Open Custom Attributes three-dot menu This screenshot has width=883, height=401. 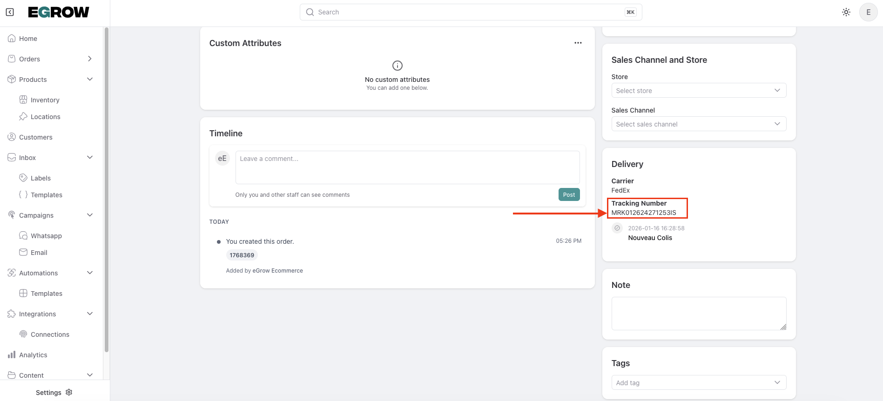tap(578, 43)
